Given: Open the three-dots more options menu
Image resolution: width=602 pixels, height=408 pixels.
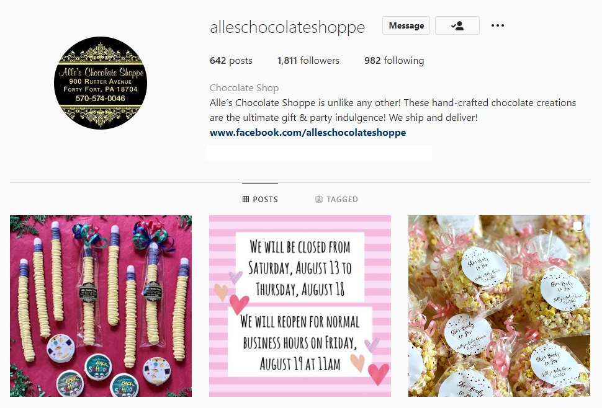Looking at the screenshot, I should 498,25.
